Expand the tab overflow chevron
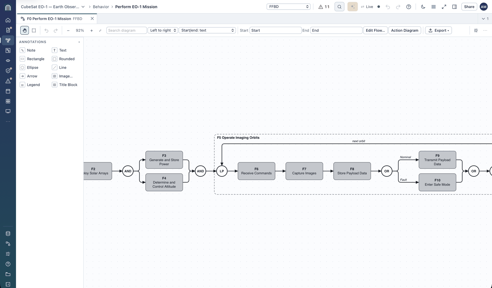Screen dimensions: 492x288 (485, 19)
